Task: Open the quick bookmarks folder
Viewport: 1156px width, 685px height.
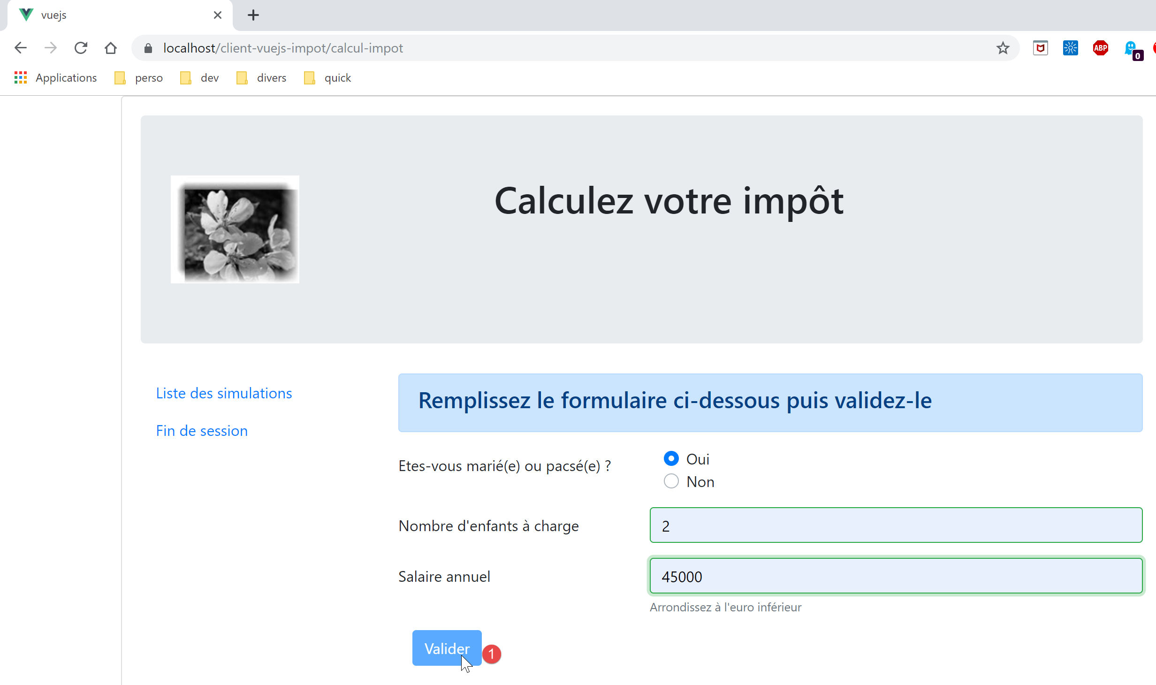Action: 327,78
